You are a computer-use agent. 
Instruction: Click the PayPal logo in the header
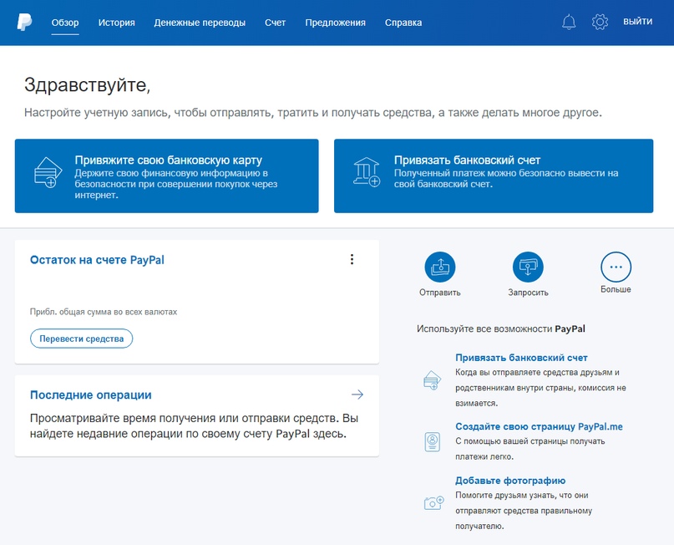pyautogui.click(x=24, y=22)
